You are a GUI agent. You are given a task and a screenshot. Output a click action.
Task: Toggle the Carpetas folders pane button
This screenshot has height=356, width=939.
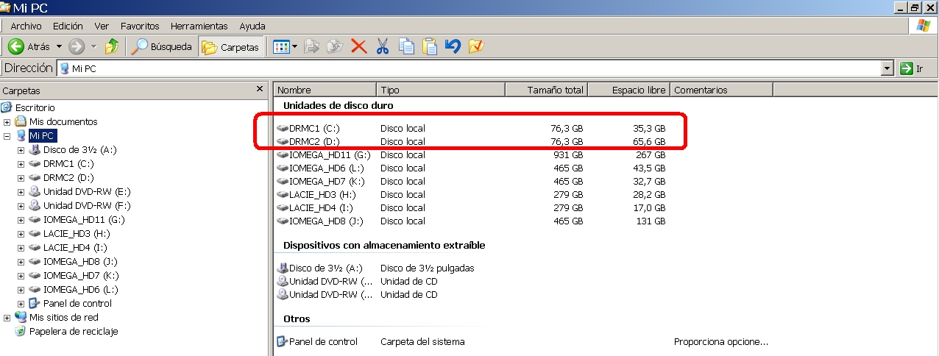coord(231,47)
